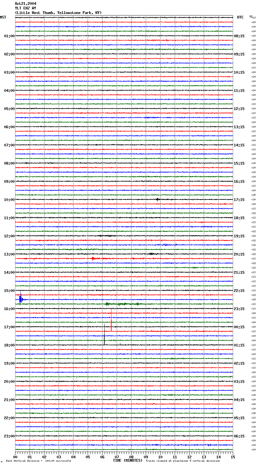Click the "UTC" column header
The width and height of the screenshot is (257, 465).
click(240, 17)
